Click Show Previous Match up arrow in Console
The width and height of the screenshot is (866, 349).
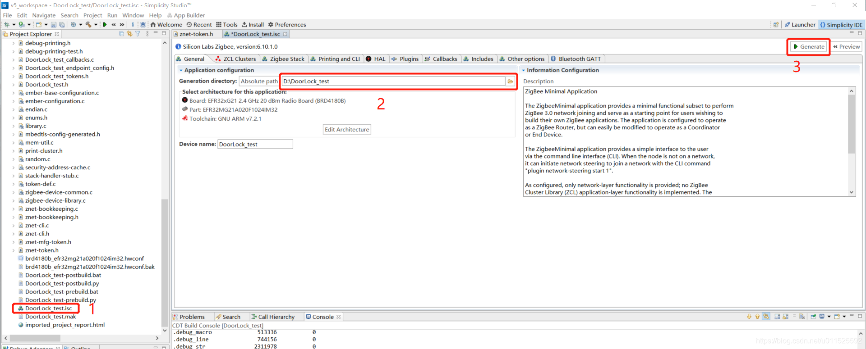point(757,316)
